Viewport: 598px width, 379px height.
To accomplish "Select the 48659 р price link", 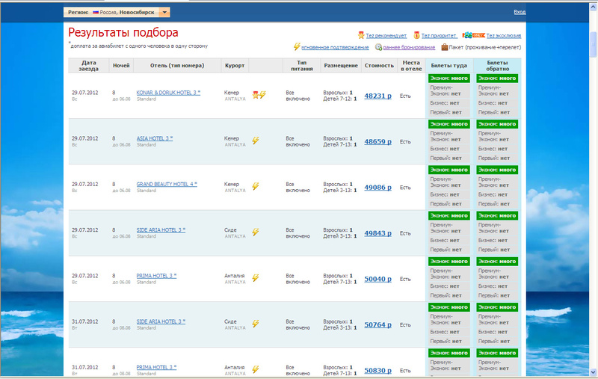I will click(377, 141).
